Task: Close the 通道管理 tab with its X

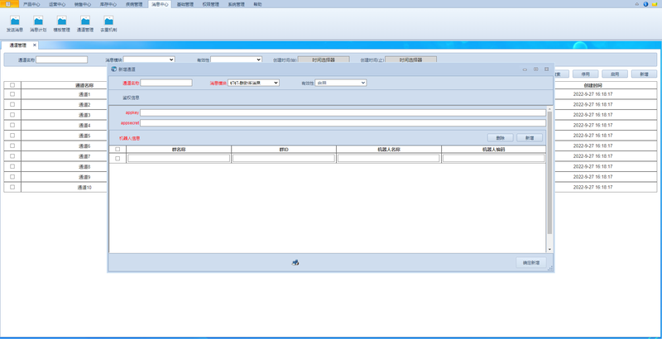Action: click(x=35, y=45)
